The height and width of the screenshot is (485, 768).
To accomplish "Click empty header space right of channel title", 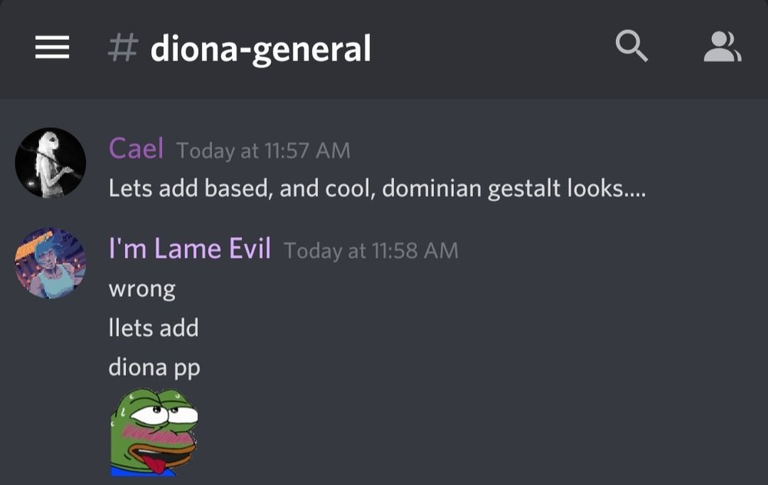I will tap(490, 48).
